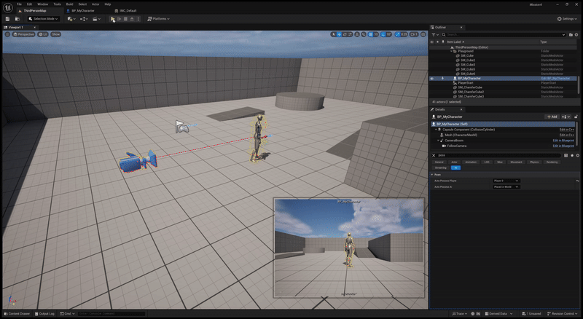Collapse the Playground folder in the Outliner
Viewport: 583px width, 319px height.
coord(451,51)
